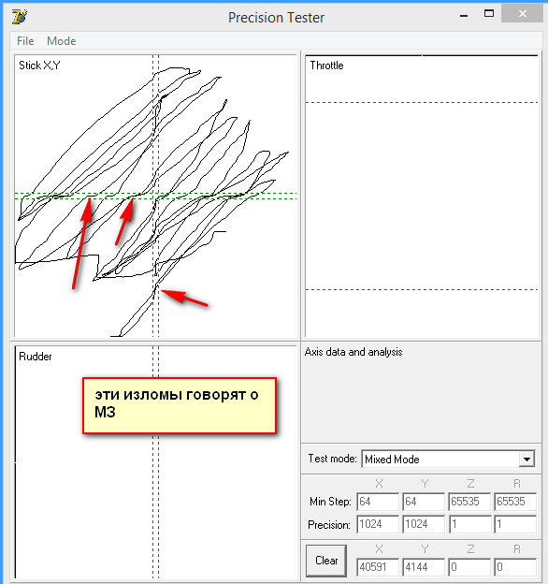Click the Precision Z field
548x584 pixels.
[x=469, y=524]
